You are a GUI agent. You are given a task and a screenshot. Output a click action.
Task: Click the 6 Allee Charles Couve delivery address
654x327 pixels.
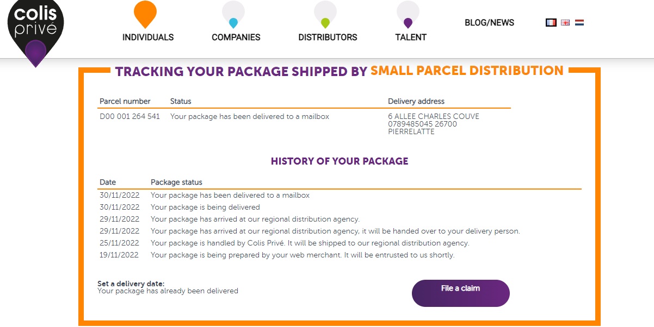[x=434, y=116]
